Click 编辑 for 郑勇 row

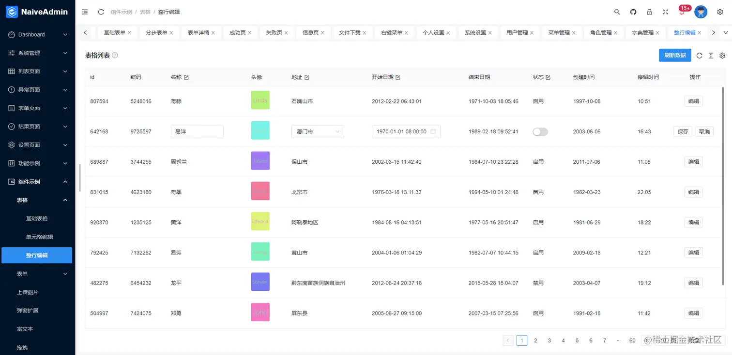[x=693, y=313]
